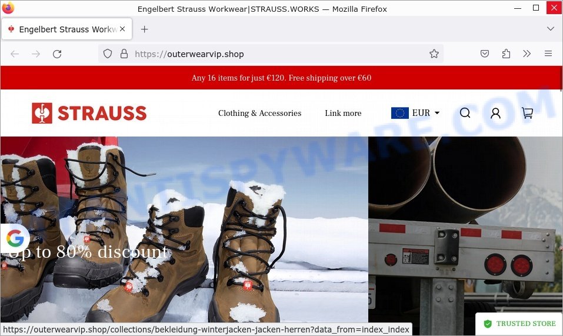Click the floating Google G badge
Screen dimensions: 563x336
[x=15, y=238]
